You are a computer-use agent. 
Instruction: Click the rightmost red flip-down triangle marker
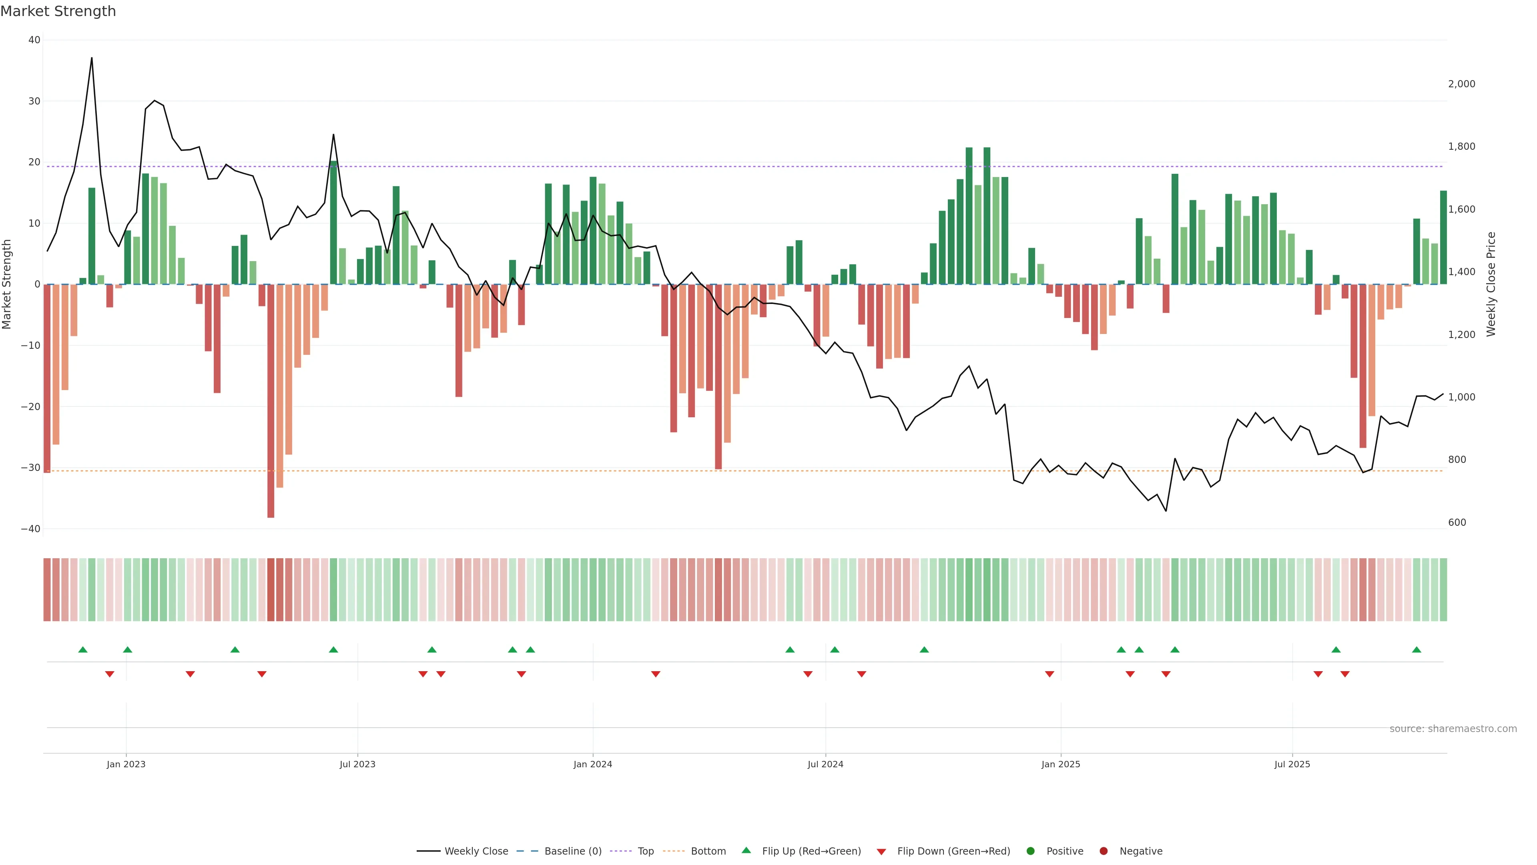(1345, 674)
